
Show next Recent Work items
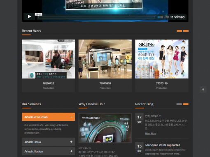point(186,31)
